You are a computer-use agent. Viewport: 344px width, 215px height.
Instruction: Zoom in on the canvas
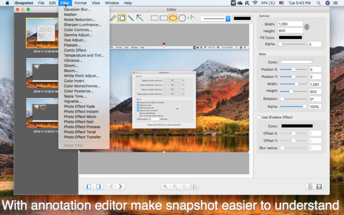pos(165,186)
